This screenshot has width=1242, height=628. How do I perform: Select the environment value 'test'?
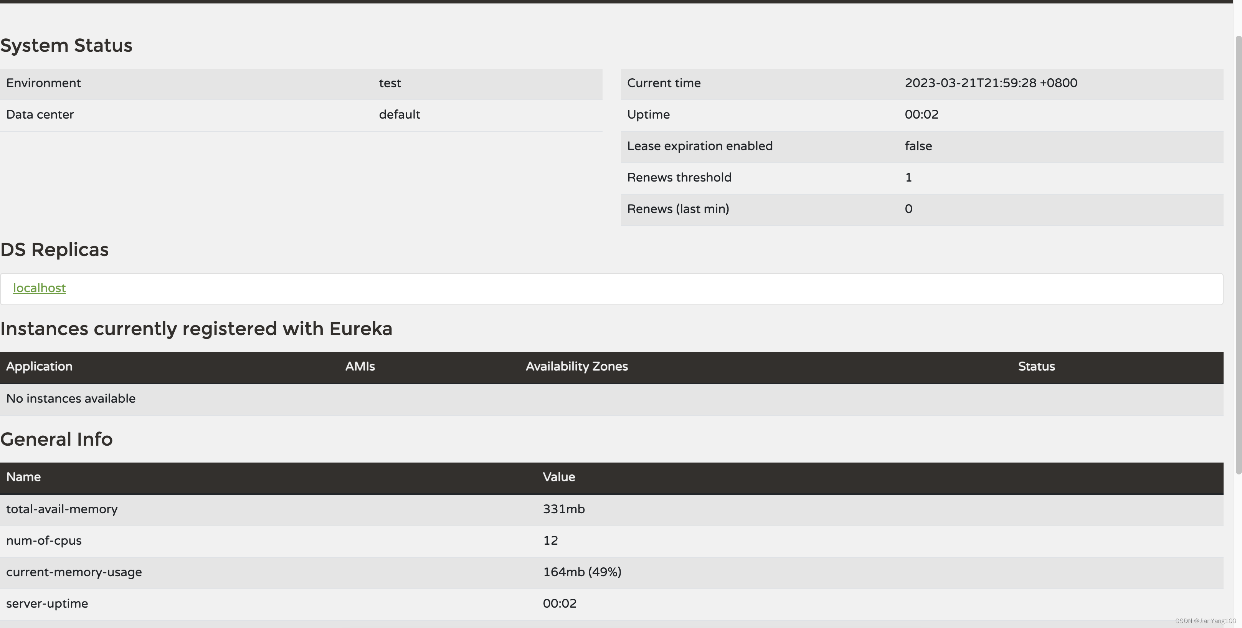[390, 83]
